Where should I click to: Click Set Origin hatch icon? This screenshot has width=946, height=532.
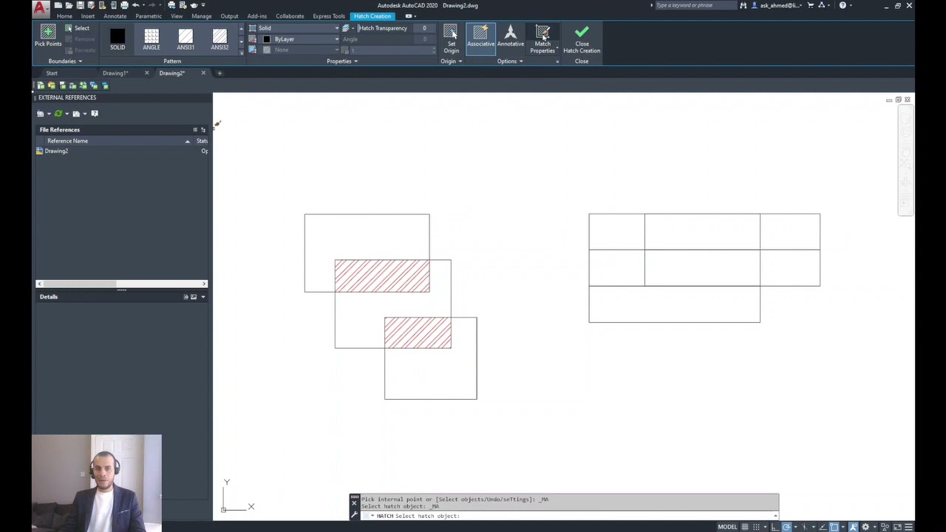(451, 38)
